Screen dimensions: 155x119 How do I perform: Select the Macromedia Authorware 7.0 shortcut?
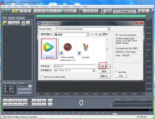coord(68,50)
